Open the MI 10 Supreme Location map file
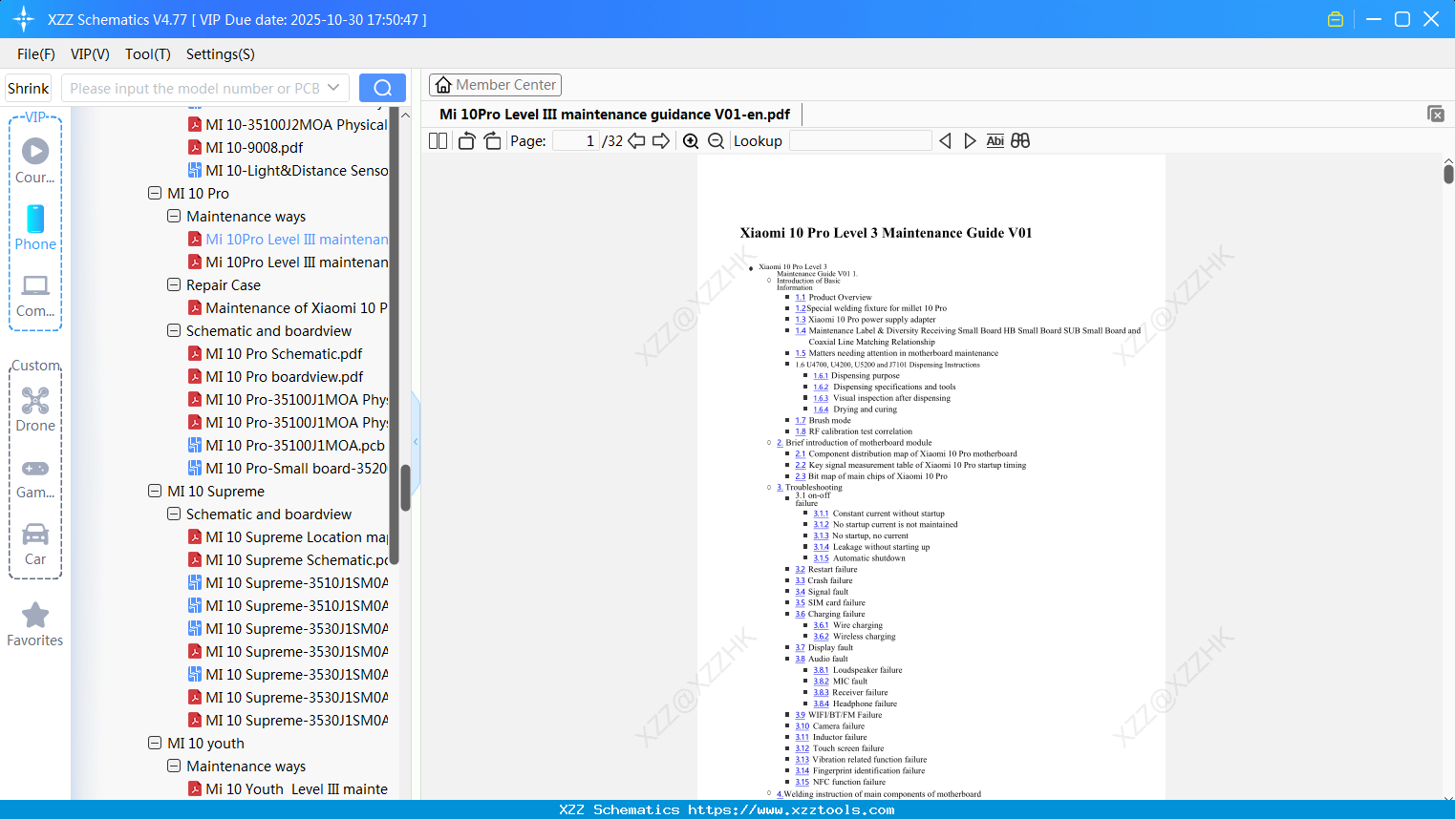 click(x=296, y=537)
